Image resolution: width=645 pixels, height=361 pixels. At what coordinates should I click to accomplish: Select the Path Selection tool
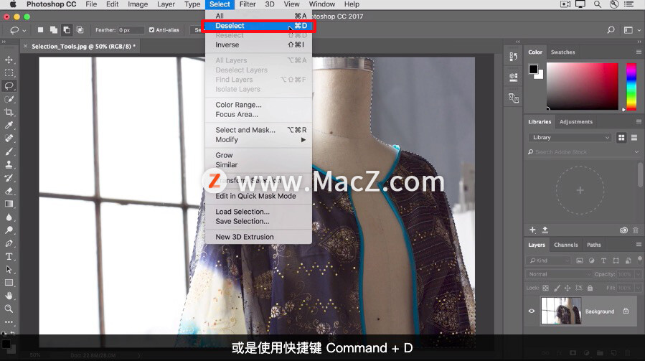[x=9, y=270]
